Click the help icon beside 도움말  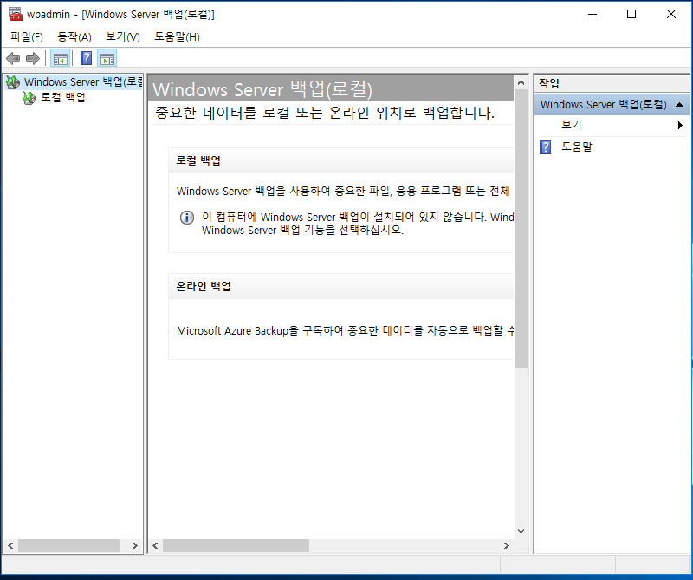point(546,147)
